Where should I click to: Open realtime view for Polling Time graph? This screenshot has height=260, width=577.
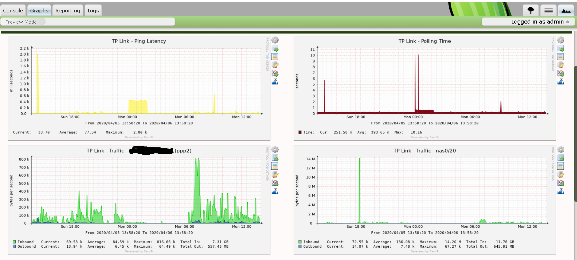tap(561, 73)
